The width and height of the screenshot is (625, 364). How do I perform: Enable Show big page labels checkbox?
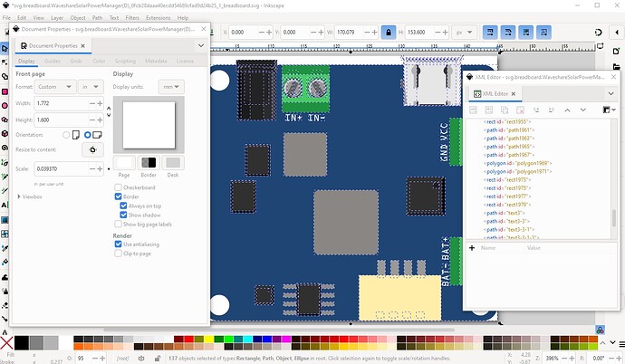pyautogui.click(x=118, y=225)
